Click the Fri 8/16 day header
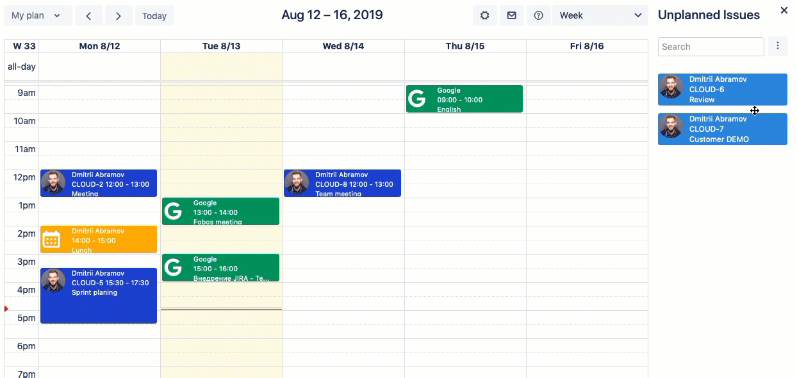Viewport: 797px width, 378px height. 587,46
